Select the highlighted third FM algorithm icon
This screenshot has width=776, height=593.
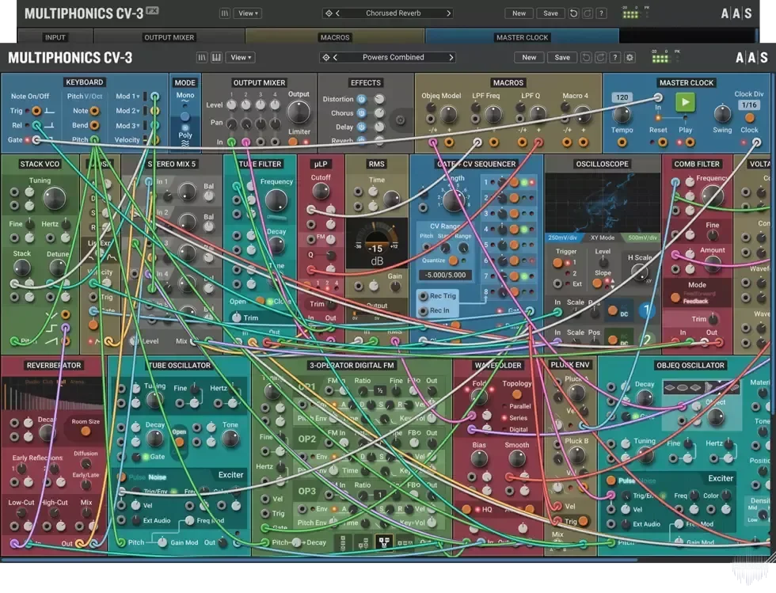tap(384, 542)
